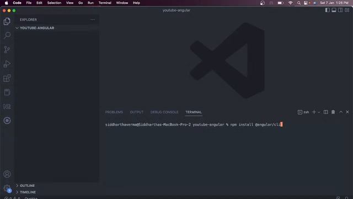Customize layout icon in title bar
The width and height of the screenshot is (353, 199).
coord(347,10)
